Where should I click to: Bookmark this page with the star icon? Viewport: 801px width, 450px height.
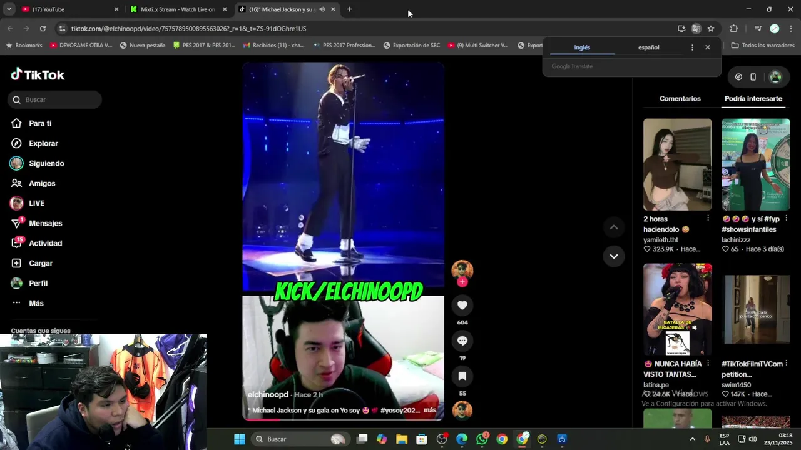[x=711, y=29]
